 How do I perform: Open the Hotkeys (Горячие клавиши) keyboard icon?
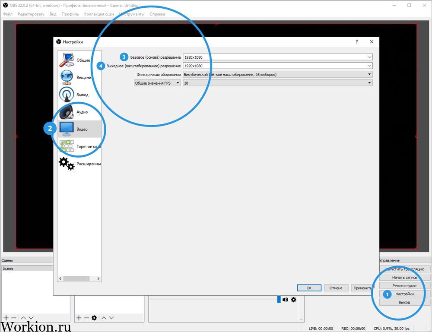[x=67, y=146]
